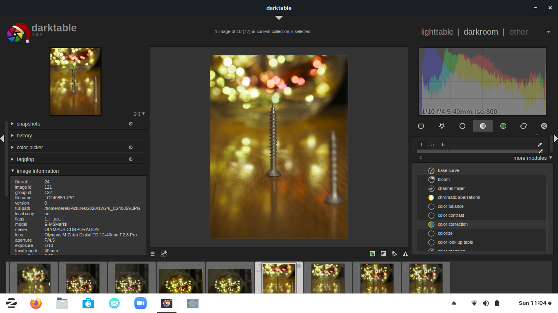Open the correction module group icon
Image resolution: width=558 pixels, height=313 pixels.
pos(524,126)
